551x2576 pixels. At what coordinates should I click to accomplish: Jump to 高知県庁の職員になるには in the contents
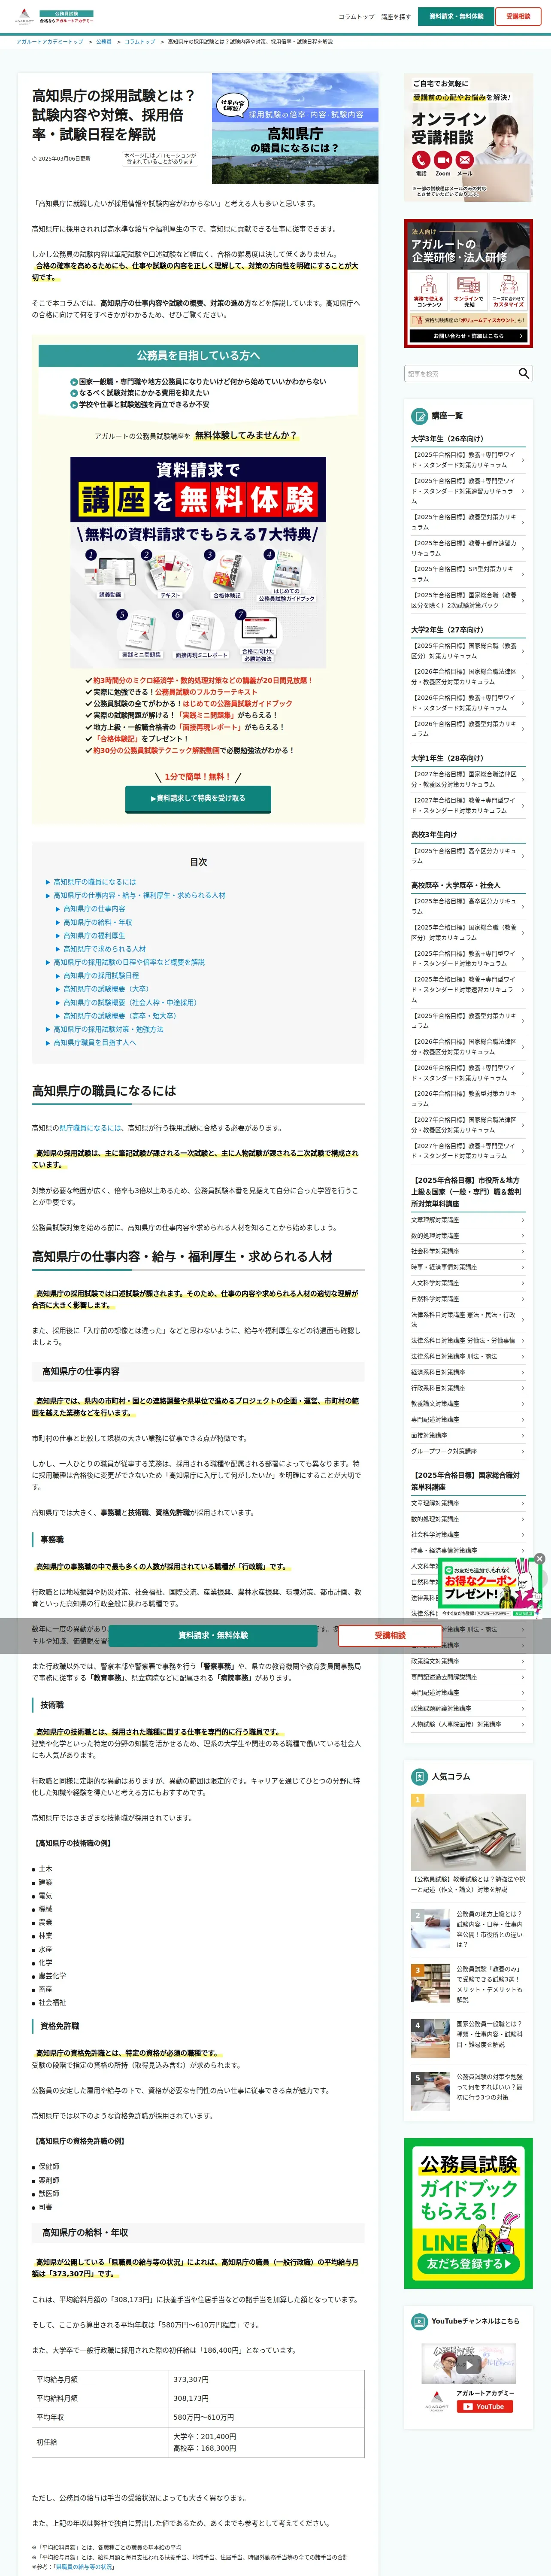pyautogui.click(x=94, y=882)
